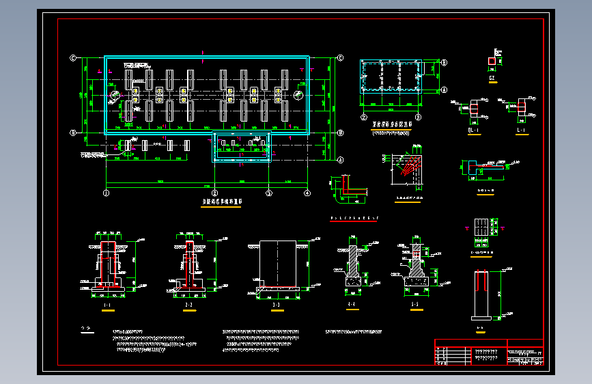Click the "L-1" section label
The height and width of the screenshot is (384, 592).
tap(521, 130)
